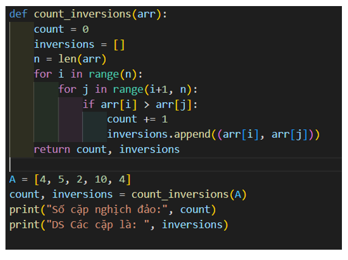
Task: Click the list literal [4, 5, 2, 10, 4]
Action: pyautogui.click(x=83, y=180)
